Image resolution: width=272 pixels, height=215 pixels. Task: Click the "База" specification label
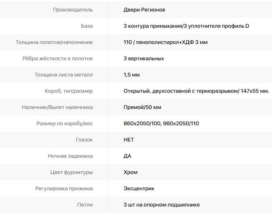point(87,26)
